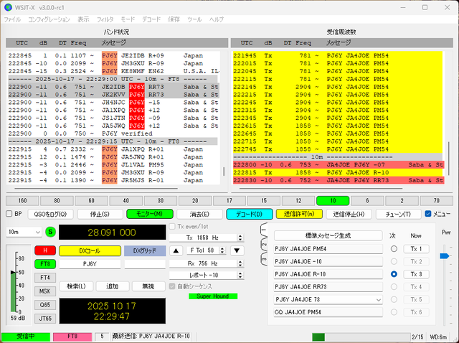Expand the PJ6Y JA4JOE 73 message dropdown

coord(378,300)
